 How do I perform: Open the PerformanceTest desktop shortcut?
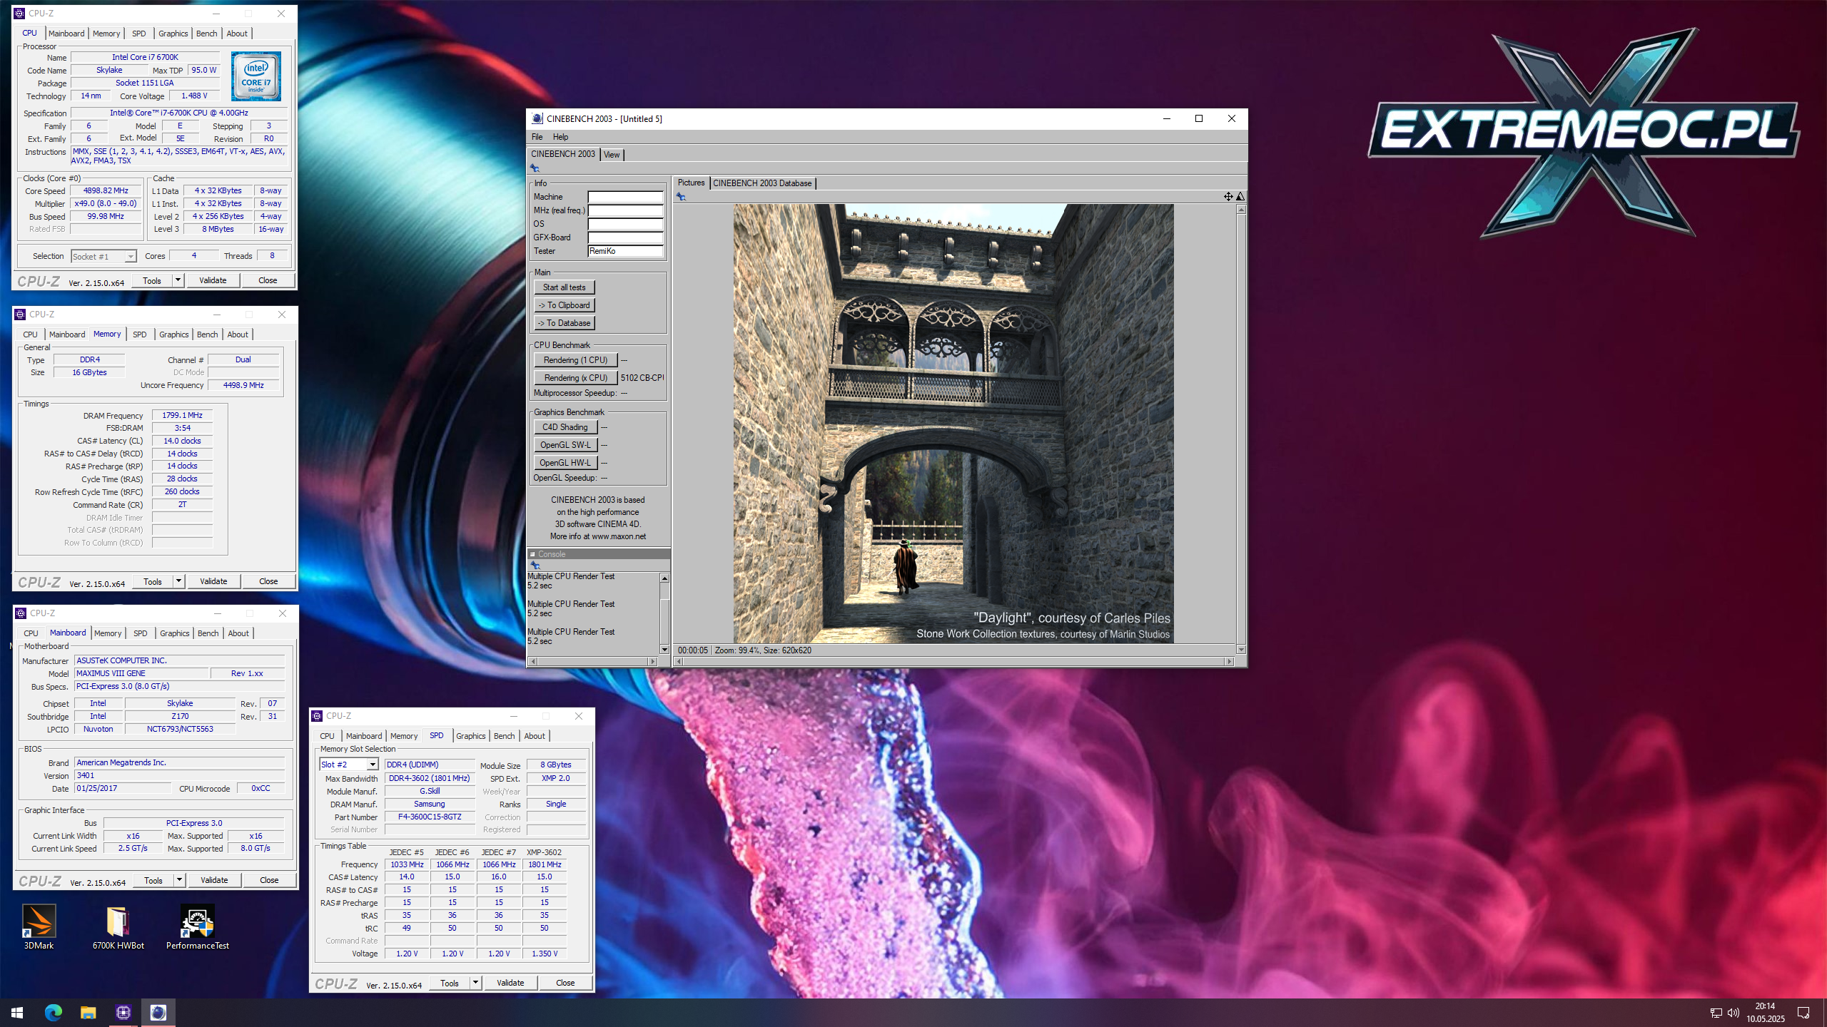click(x=197, y=922)
